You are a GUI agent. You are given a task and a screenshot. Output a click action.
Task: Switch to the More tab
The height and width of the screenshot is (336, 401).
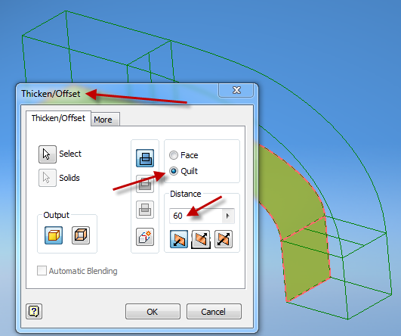[x=105, y=119]
